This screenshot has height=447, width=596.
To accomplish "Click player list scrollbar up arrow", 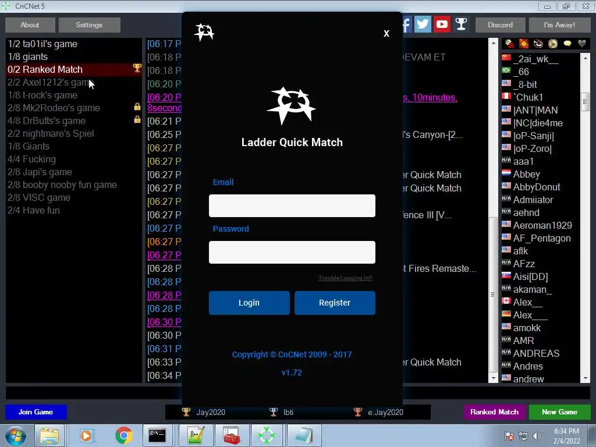I will [x=586, y=58].
